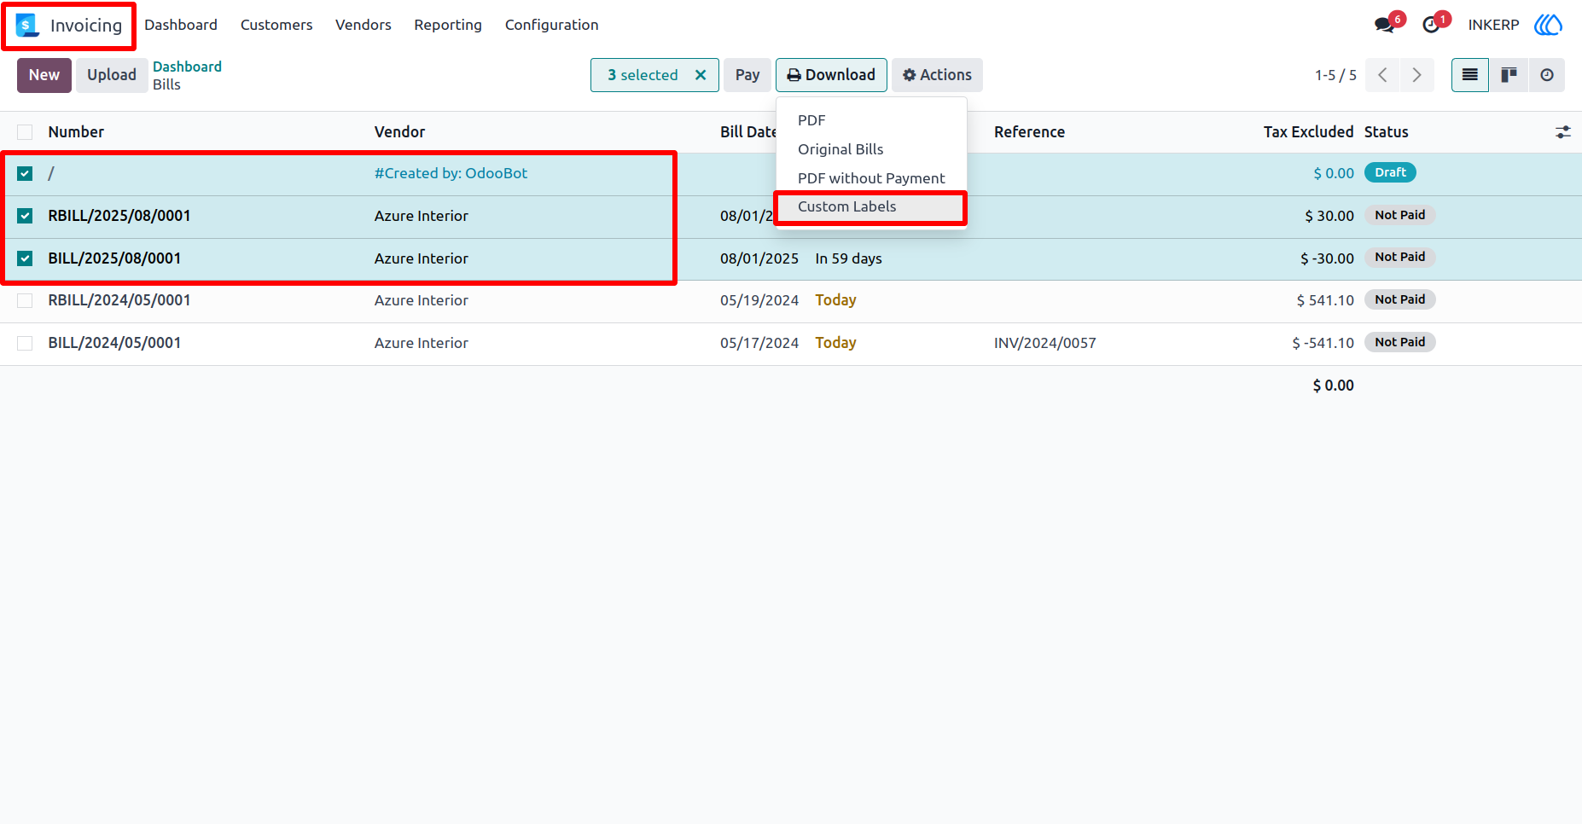Choose PDF without Payment option
This screenshot has height=824, width=1582.
[x=871, y=178]
